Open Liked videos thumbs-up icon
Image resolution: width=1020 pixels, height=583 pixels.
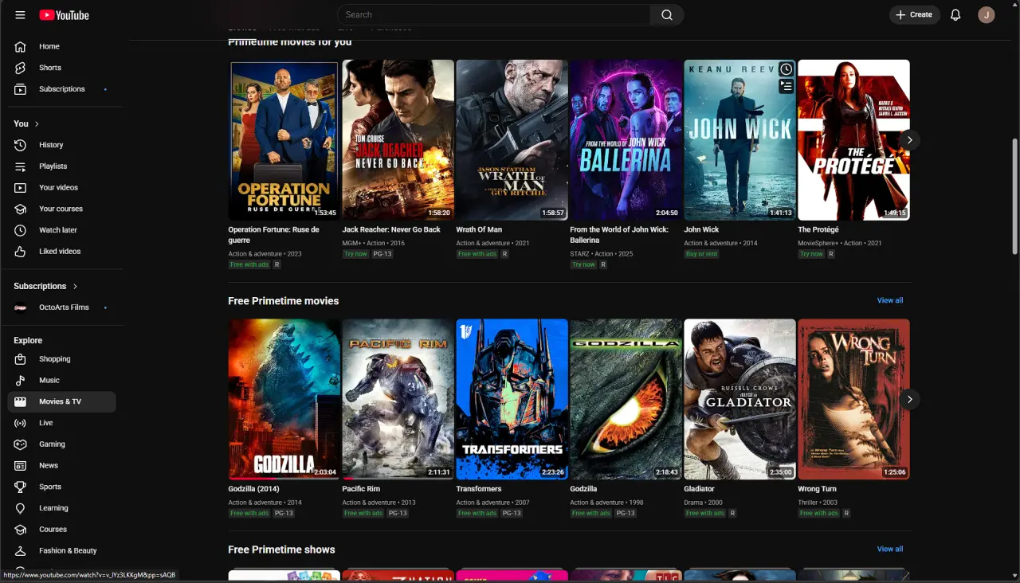click(21, 252)
